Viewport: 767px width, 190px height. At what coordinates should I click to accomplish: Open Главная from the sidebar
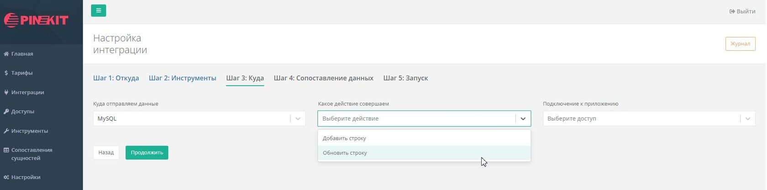(x=22, y=54)
